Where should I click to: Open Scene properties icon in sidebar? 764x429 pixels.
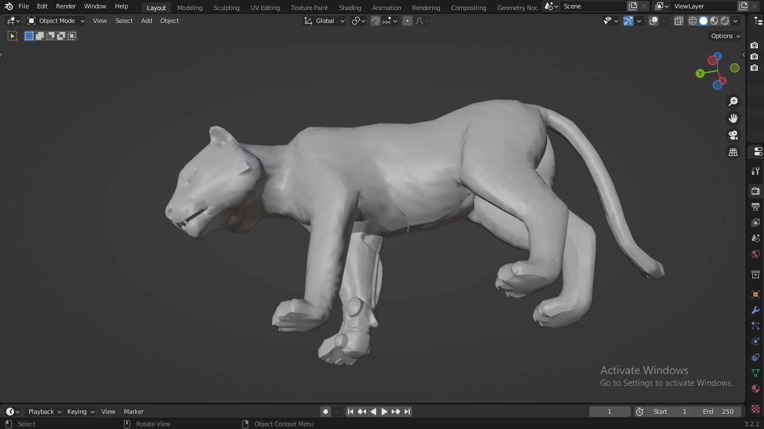[x=756, y=238]
